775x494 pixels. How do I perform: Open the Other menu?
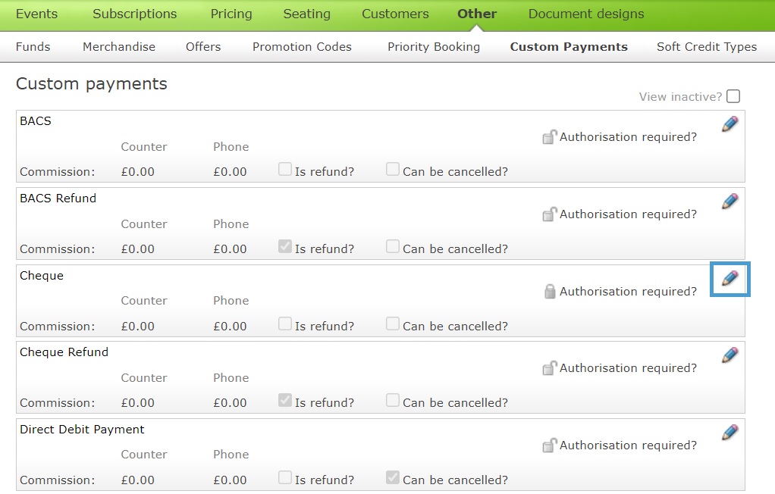click(476, 14)
